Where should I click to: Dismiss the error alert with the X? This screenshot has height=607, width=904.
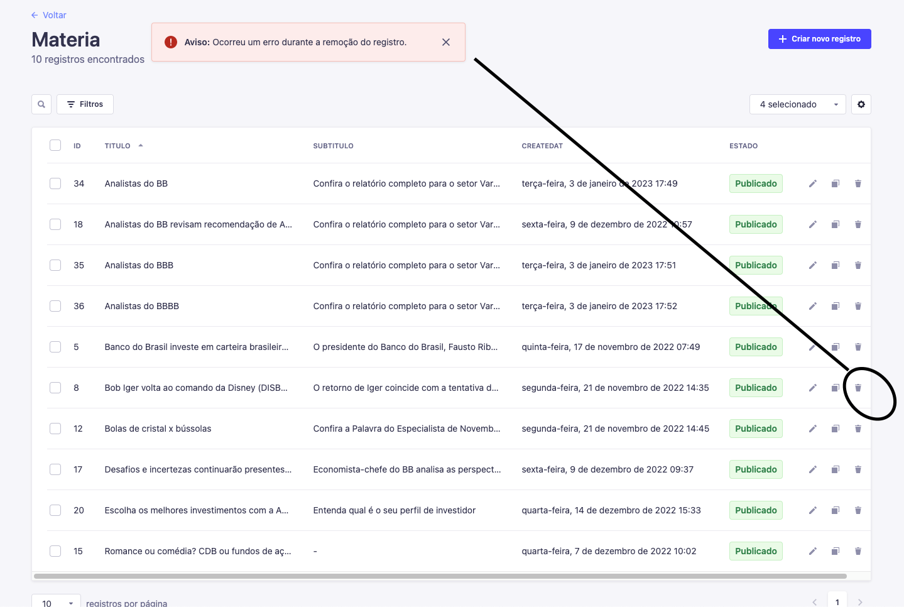(446, 42)
